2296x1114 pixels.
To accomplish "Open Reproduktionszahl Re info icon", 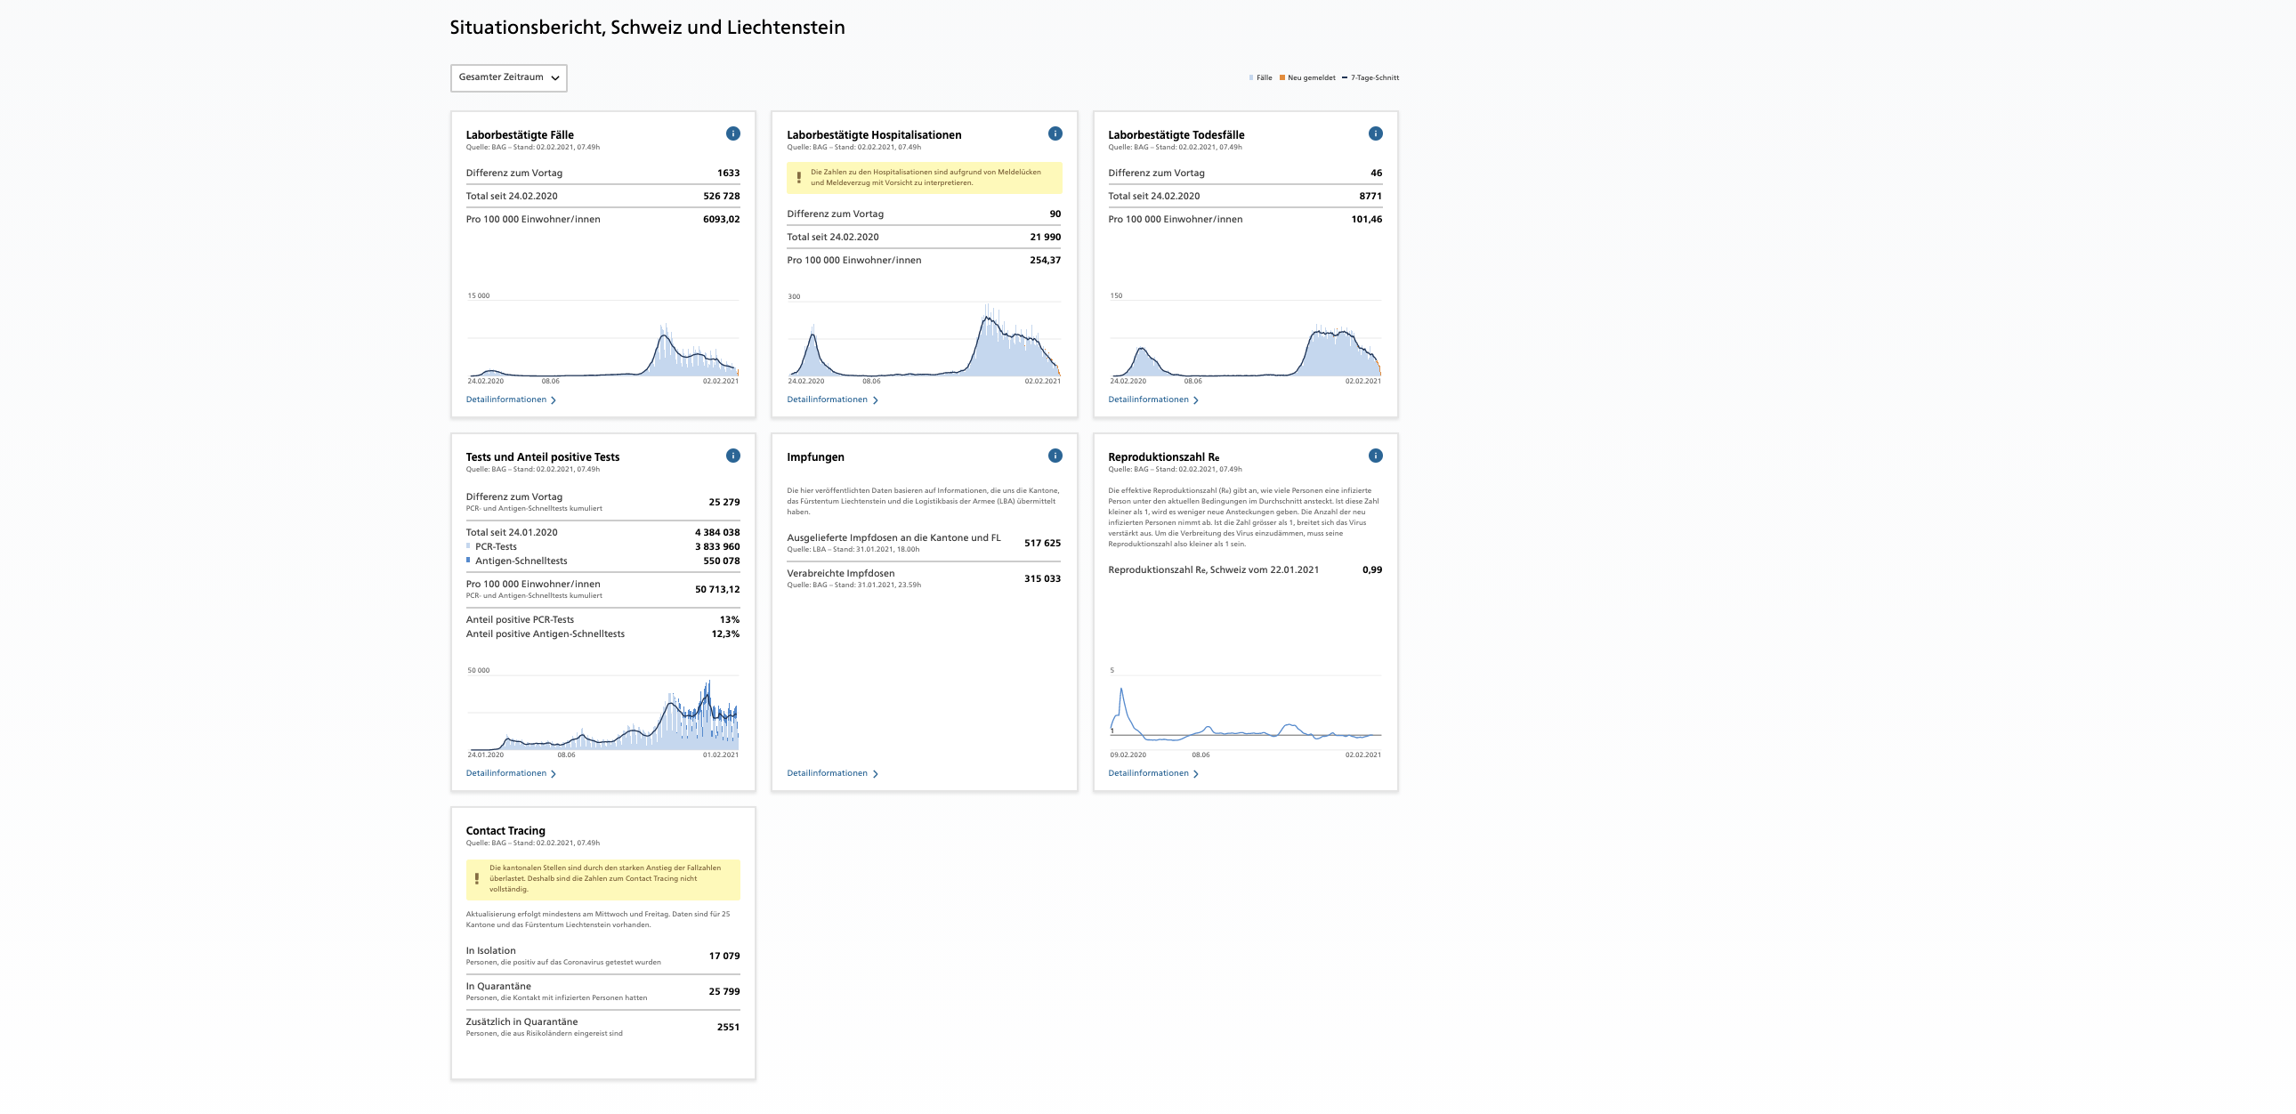I will click(1375, 456).
